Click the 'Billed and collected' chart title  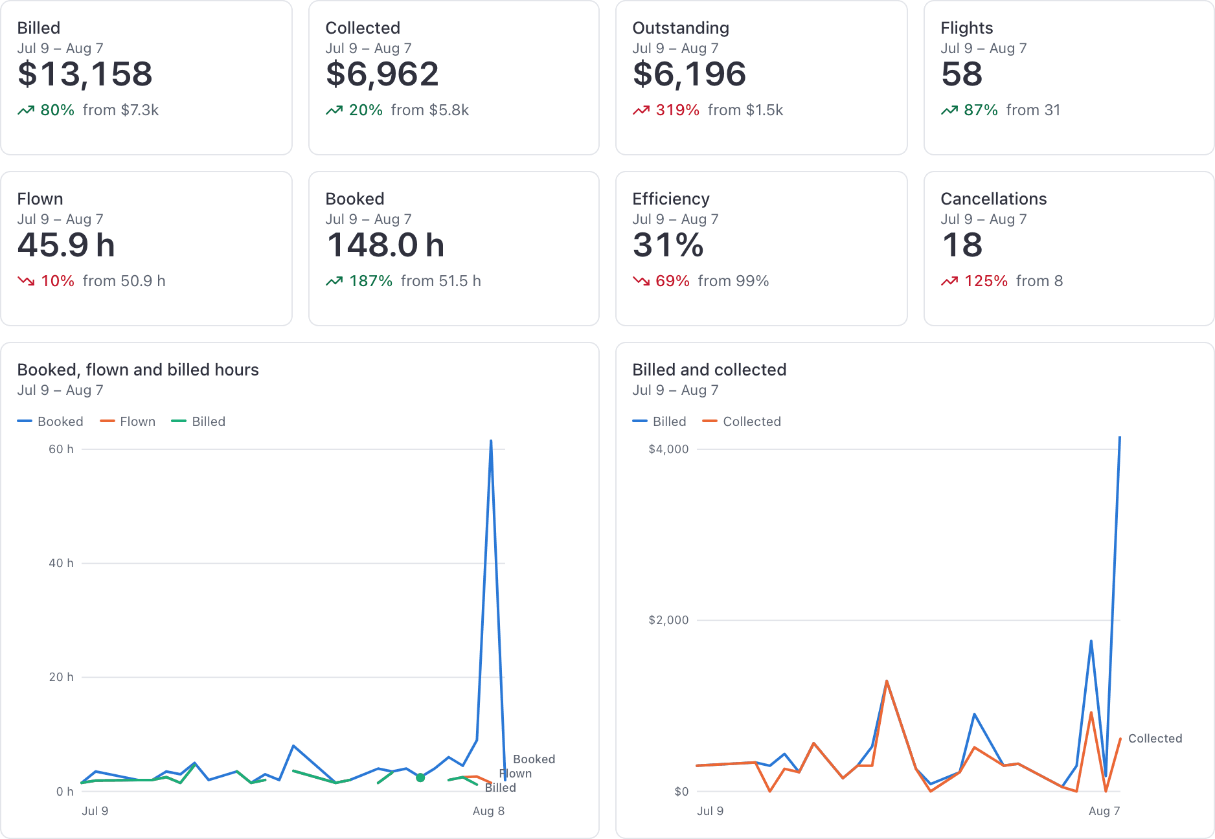pyautogui.click(x=709, y=370)
